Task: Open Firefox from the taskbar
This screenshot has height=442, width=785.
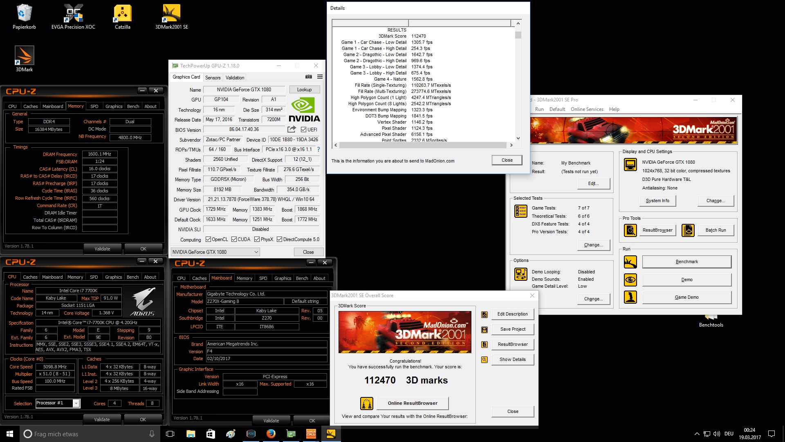Action: 271,434
